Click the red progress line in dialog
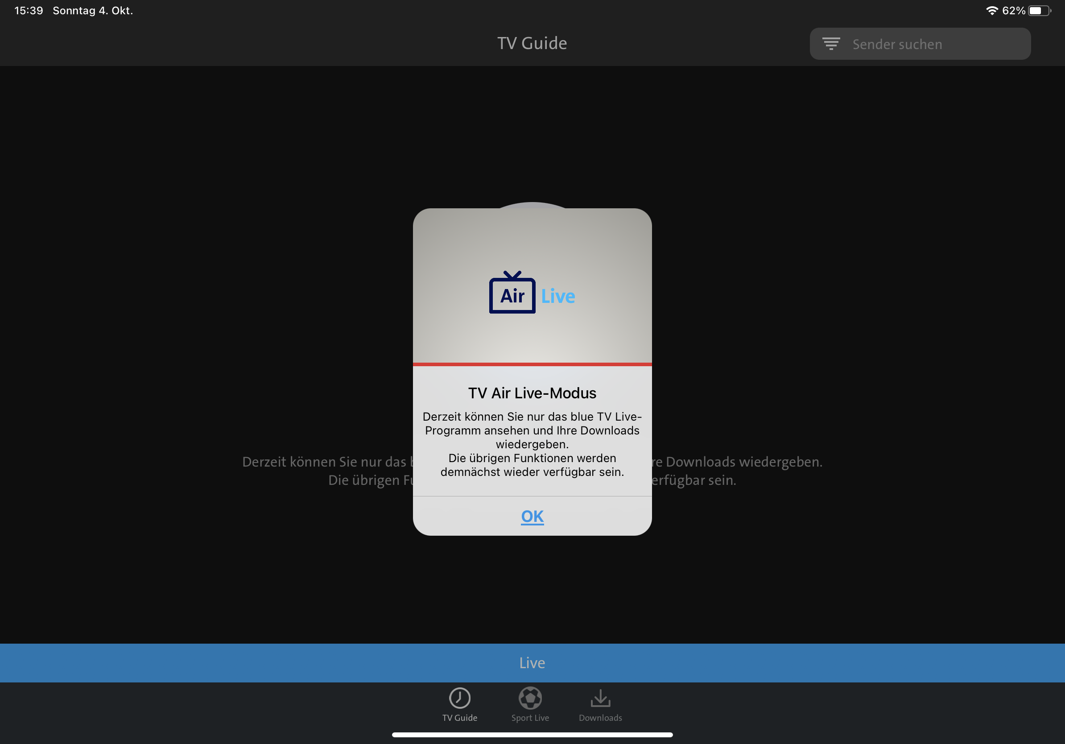Viewport: 1065px width, 744px height. (x=532, y=364)
